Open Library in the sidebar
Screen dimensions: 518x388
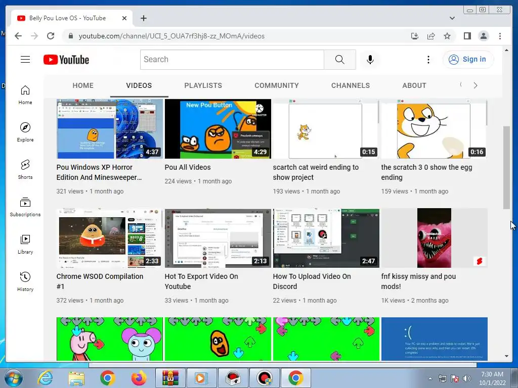[x=25, y=244]
